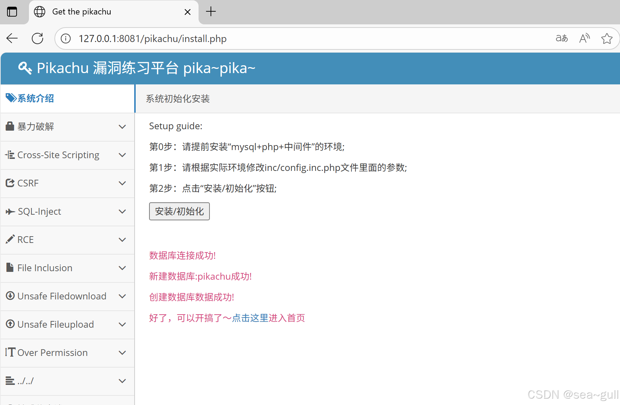Click the 系统初始化安装 heading text

coord(178,99)
